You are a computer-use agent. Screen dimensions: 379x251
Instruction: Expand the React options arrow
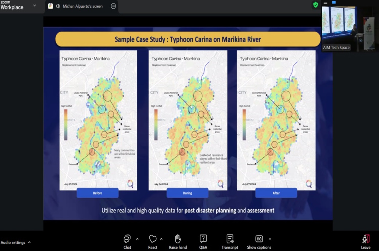[161, 239]
